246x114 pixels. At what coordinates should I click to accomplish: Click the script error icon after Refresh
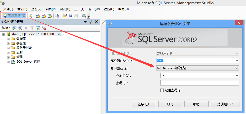click(44, 28)
